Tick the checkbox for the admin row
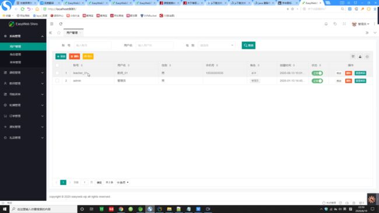This screenshot has width=379, height=213. point(57,80)
